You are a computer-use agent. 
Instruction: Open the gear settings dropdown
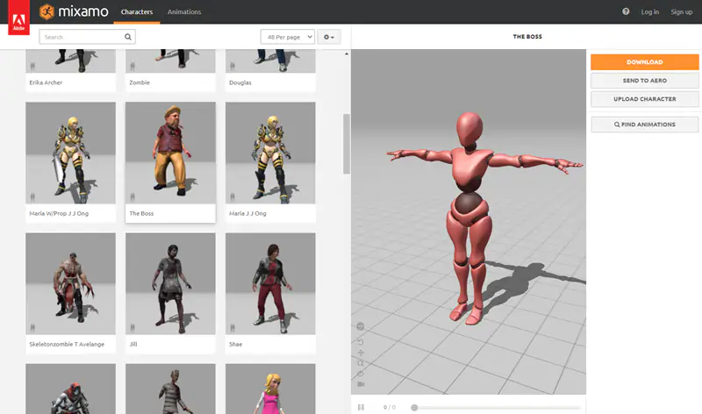[x=329, y=37]
